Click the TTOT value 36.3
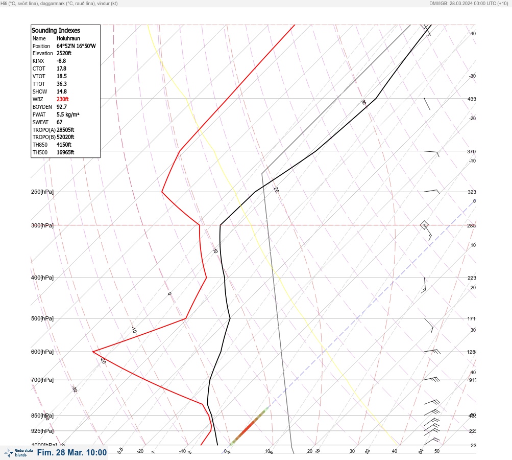 [x=62, y=84]
